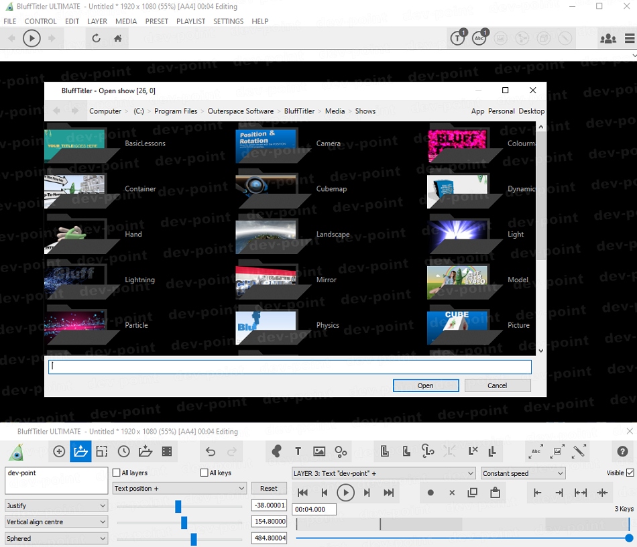Jump to first key rewind button
The height and width of the screenshot is (547, 637).
point(302,493)
